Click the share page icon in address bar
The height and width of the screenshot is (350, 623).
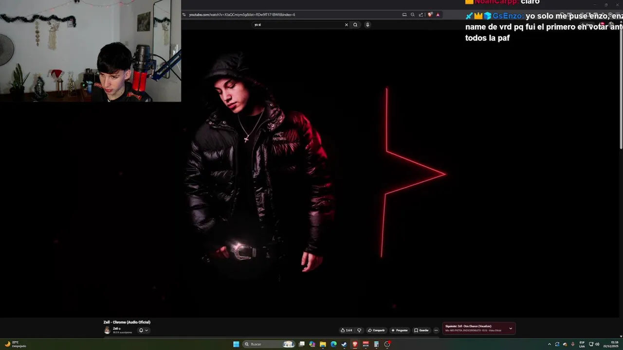coord(421,15)
